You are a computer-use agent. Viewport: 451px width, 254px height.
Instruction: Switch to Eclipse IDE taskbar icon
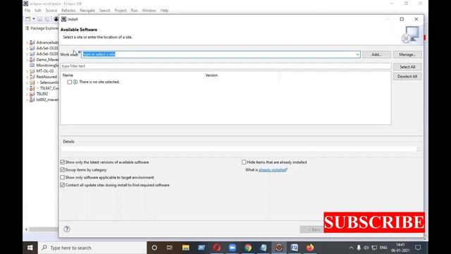279,248
